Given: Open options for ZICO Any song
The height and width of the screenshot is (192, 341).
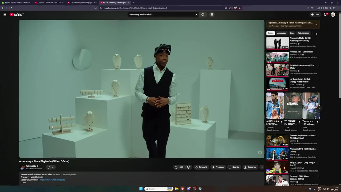Looking at the screenshot, I should click(319, 163).
